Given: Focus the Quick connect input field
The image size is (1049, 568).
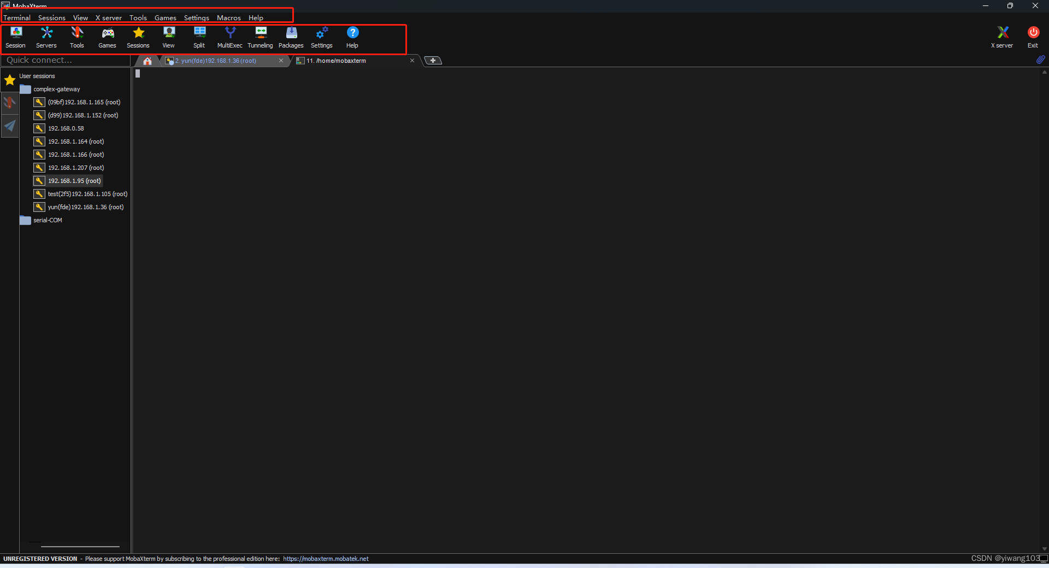Looking at the screenshot, I should click(x=66, y=60).
